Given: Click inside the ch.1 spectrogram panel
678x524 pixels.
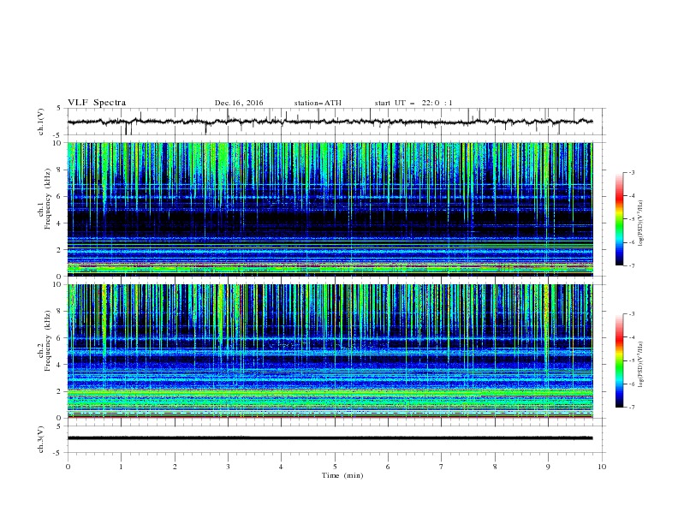Looking at the screenshot, I should (330, 209).
